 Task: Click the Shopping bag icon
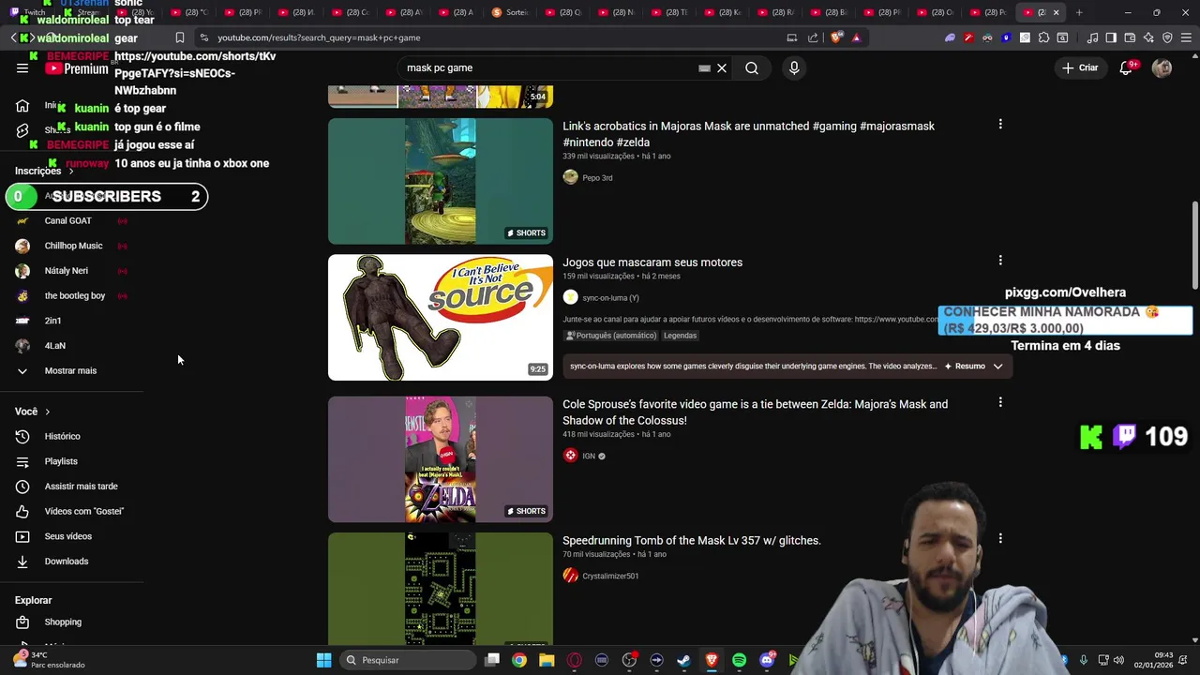coord(22,622)
